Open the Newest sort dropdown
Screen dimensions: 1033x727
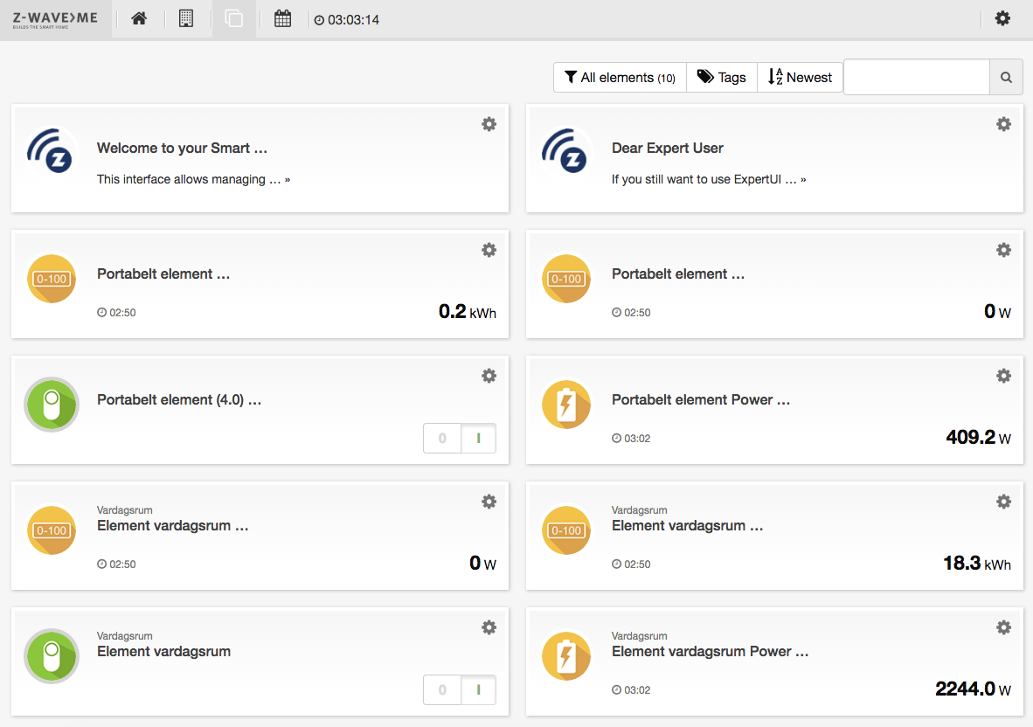pyautogui.click(x=800, y=78)
